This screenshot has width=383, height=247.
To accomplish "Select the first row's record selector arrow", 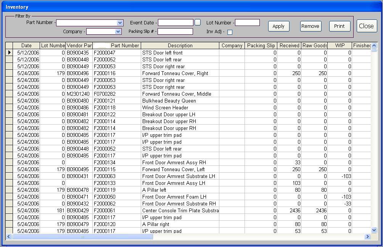I will point(9,53).
